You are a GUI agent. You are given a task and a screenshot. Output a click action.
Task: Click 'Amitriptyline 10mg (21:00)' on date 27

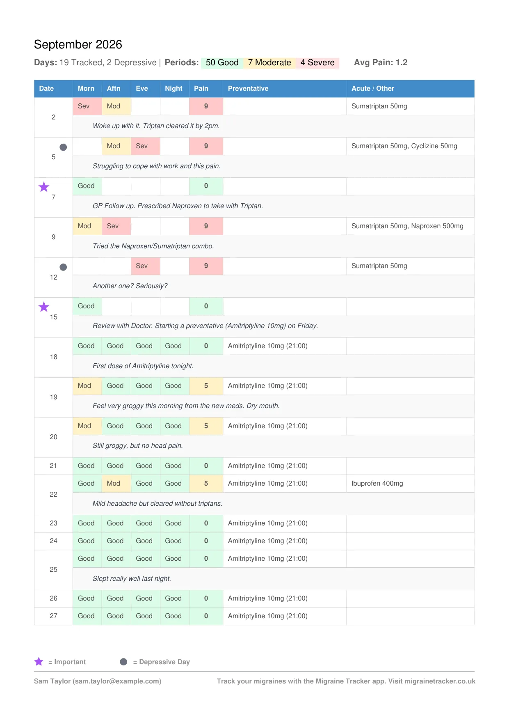[268, 616]
